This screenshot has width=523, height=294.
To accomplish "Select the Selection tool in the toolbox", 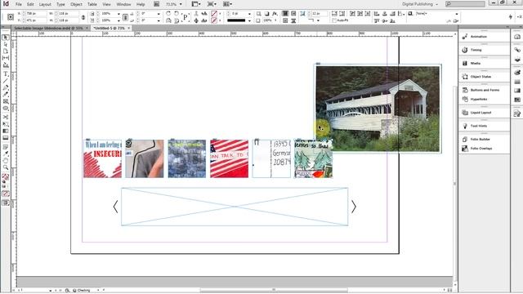I will (x=6, y=38).
